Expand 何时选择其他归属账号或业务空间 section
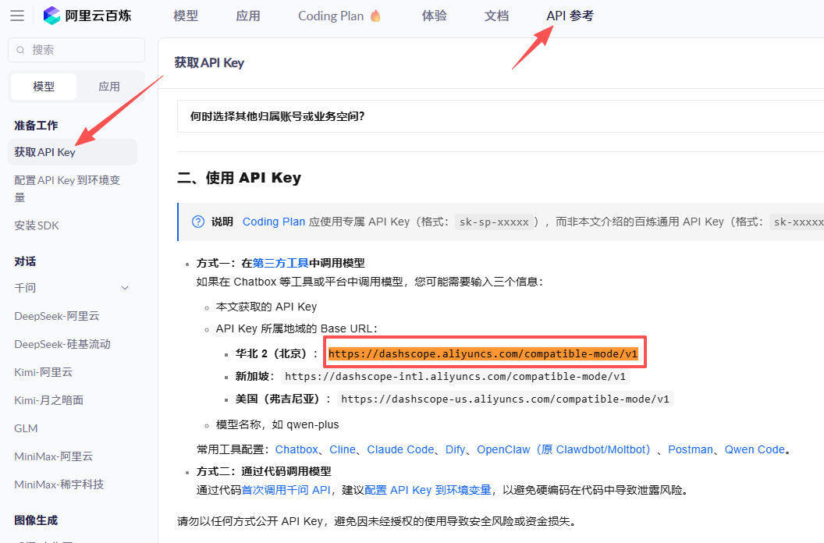The image size is (824, 543). point(500,116)
